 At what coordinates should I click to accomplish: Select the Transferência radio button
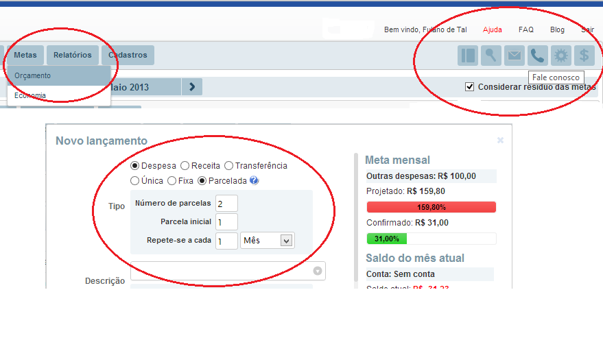[228, 166]
